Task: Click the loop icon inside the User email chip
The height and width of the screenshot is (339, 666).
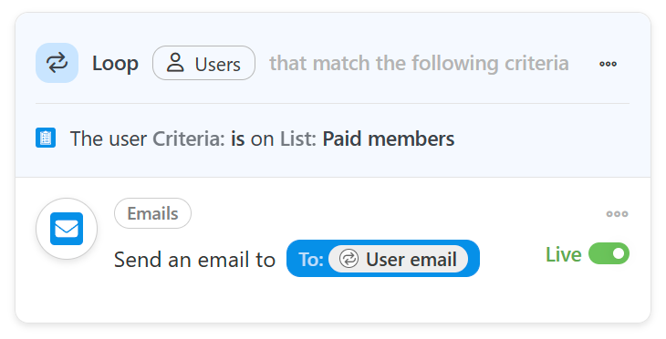Action: click(349, 259)
